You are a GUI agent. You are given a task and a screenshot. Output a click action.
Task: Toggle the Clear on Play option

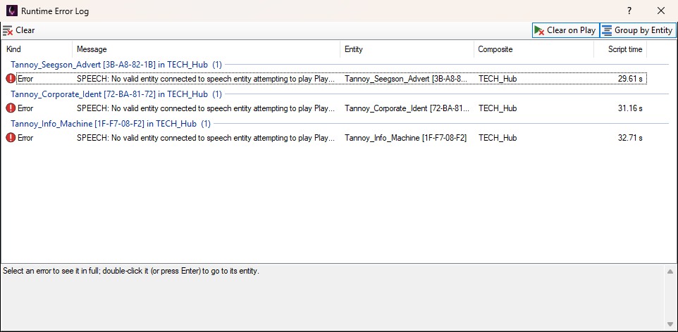coord(565,30)
